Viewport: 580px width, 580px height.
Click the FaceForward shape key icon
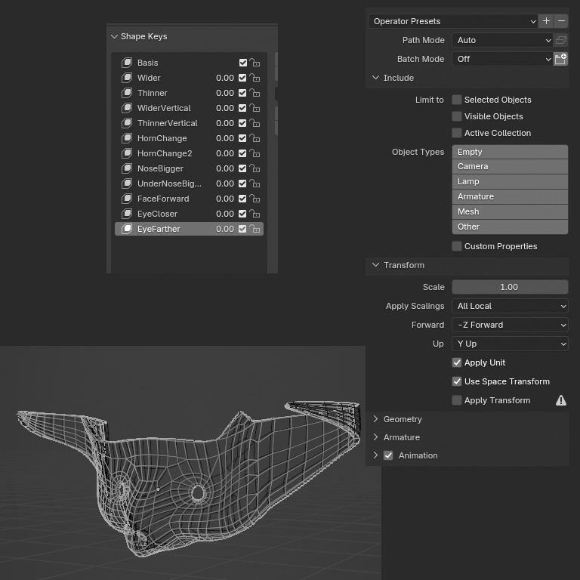tap(127, 199)
